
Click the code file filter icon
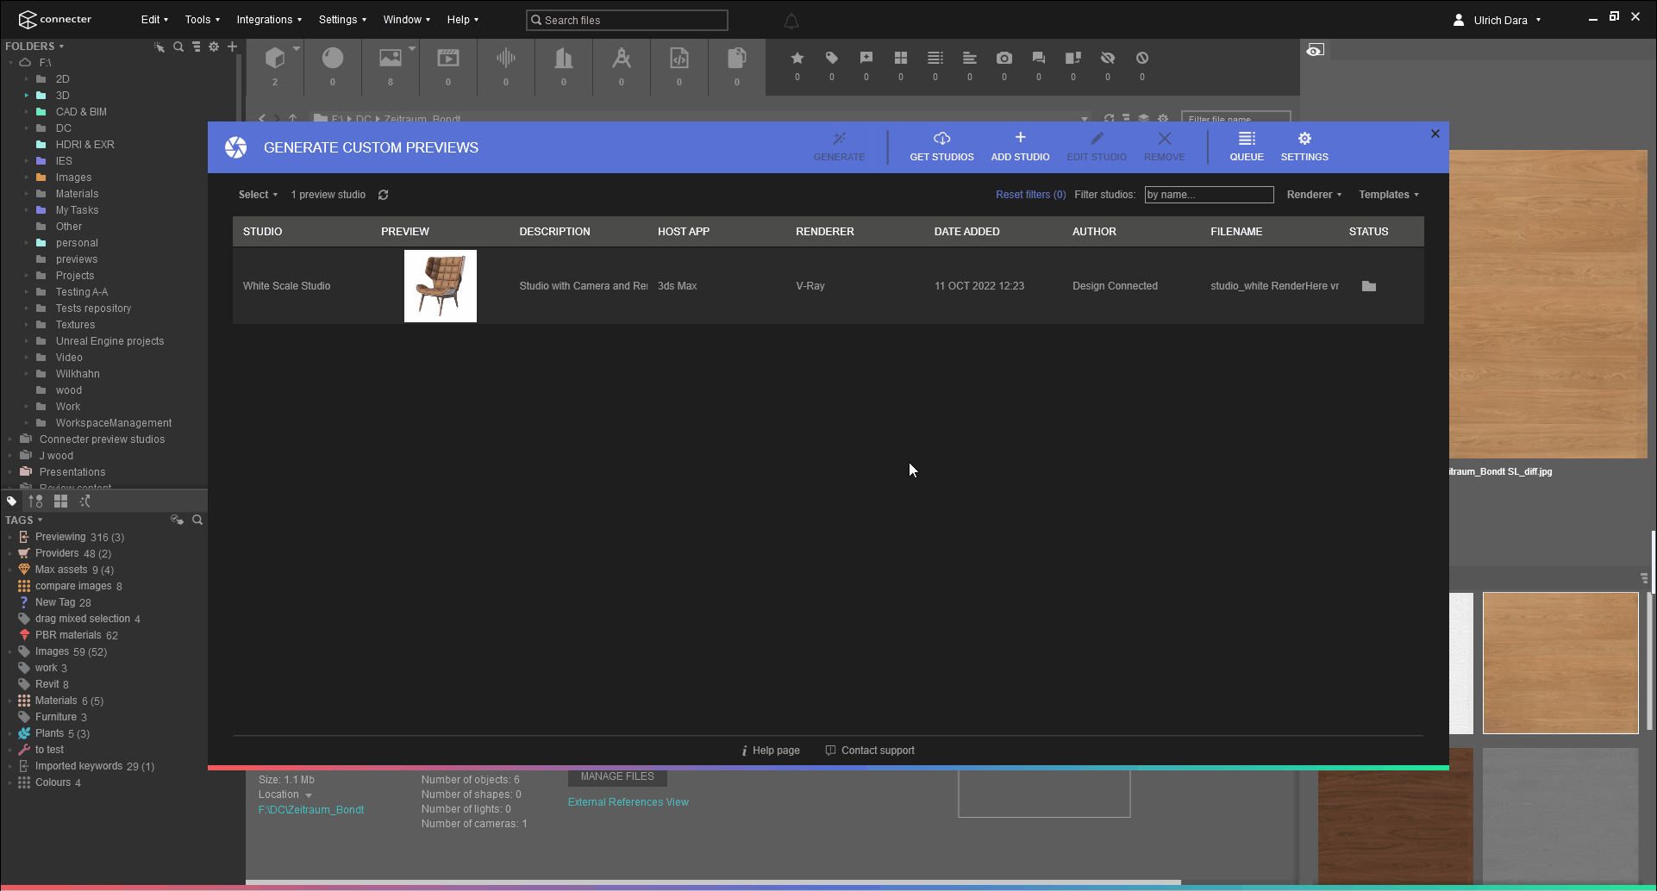tap(679, 58)
